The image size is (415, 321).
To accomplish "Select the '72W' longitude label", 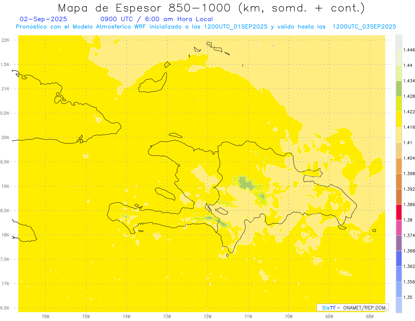I will tap(207, 316).
